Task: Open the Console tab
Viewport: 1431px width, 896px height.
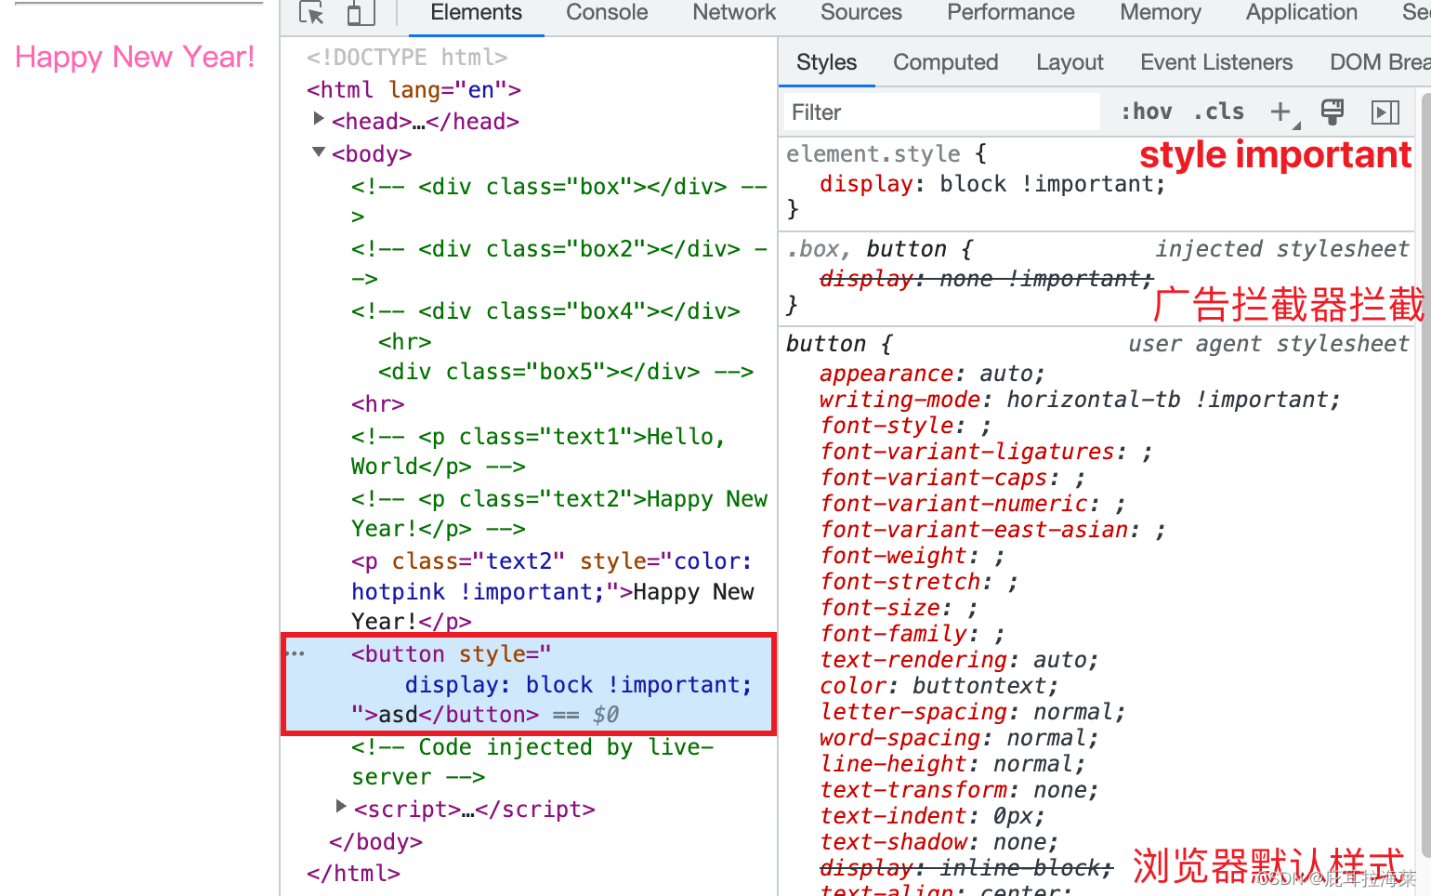Action: coord(607,13)
